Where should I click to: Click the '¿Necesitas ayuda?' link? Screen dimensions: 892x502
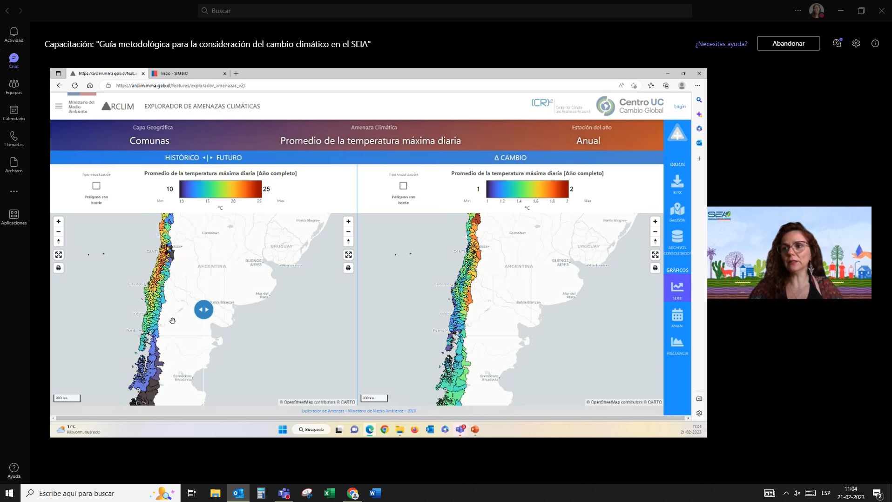pos(721,44)
